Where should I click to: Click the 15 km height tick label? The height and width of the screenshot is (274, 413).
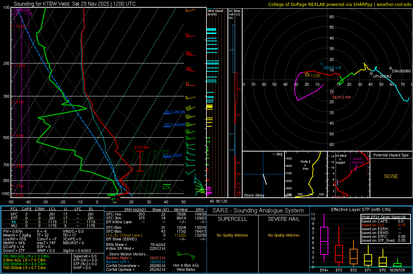[x=21, y=26]
